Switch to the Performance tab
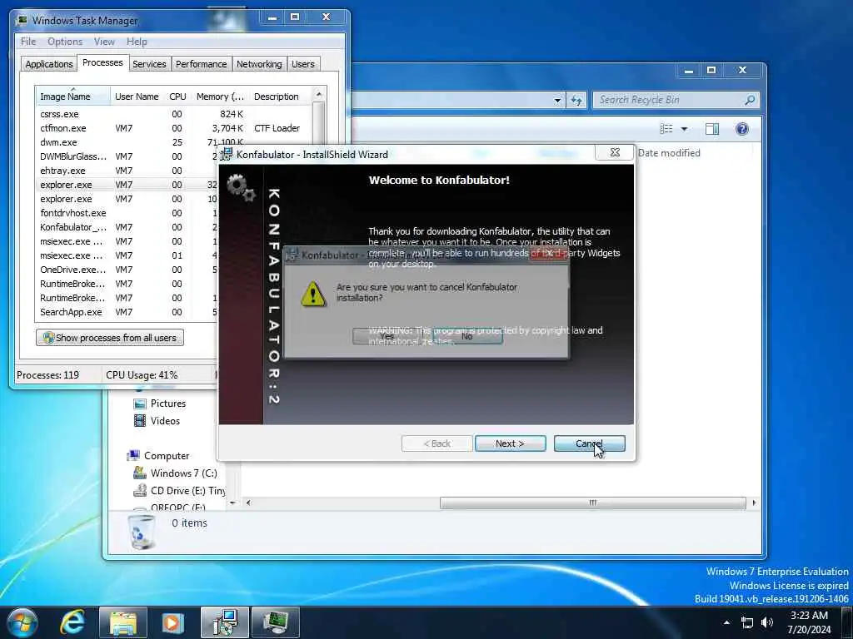This screenshot has height=639, width=853. (202, 64)
